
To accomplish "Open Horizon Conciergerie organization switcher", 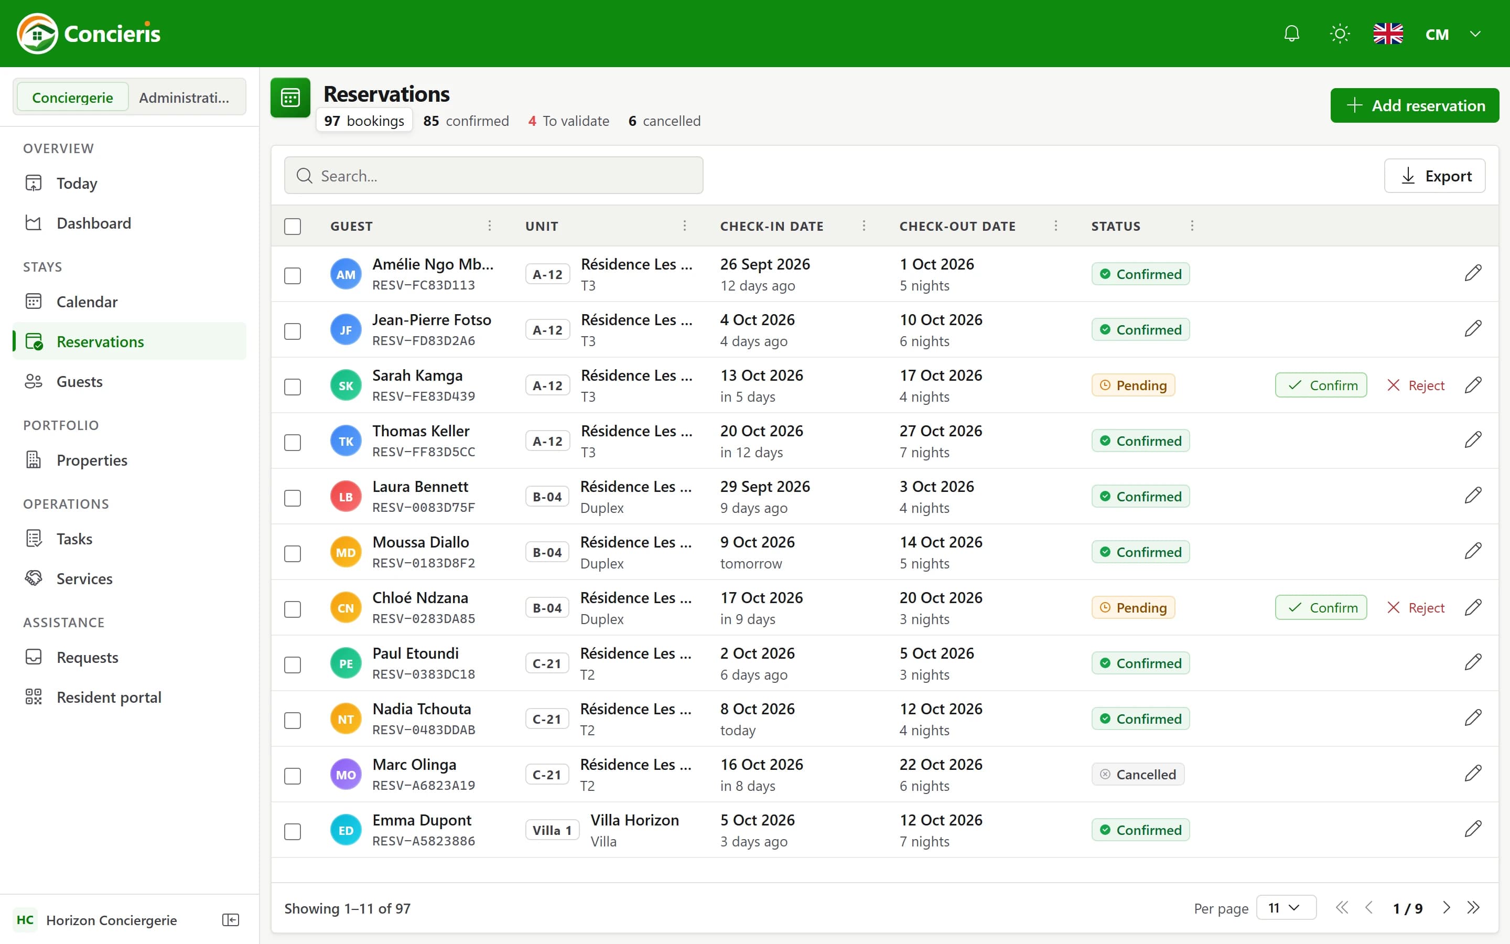I will pyautogui.click(x=96, y=920).
